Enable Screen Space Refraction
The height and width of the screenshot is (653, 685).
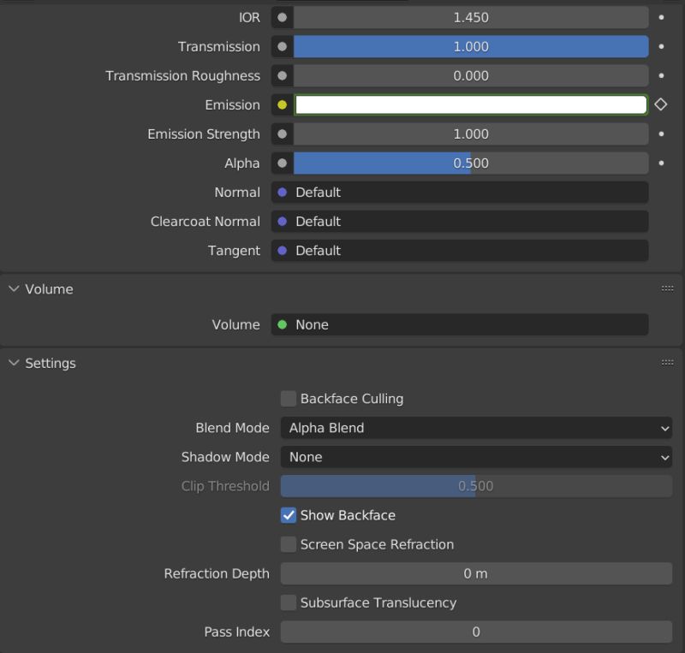point(288,544)
